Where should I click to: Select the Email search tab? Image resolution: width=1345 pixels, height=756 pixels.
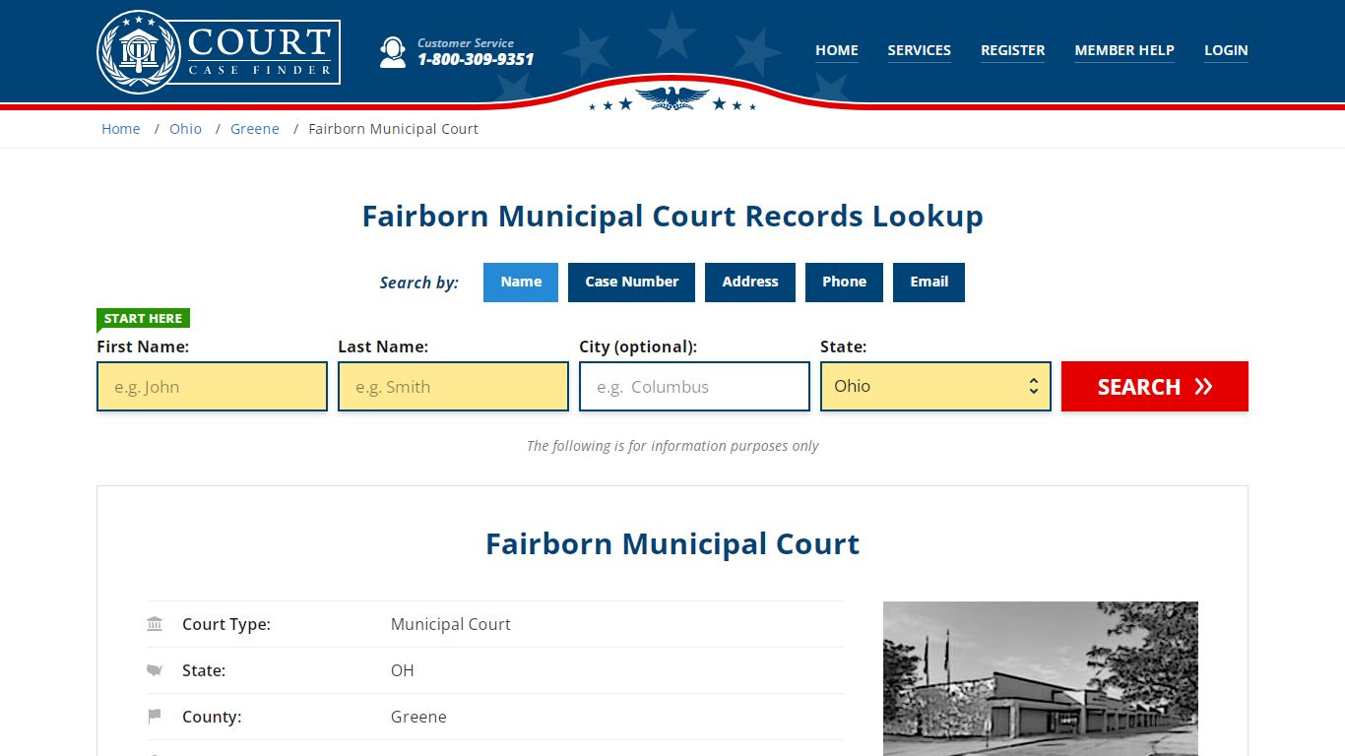(x=929, y=282)
